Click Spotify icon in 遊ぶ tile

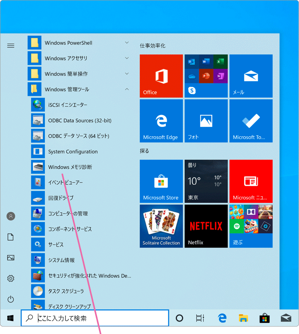(x=236, y=226)
